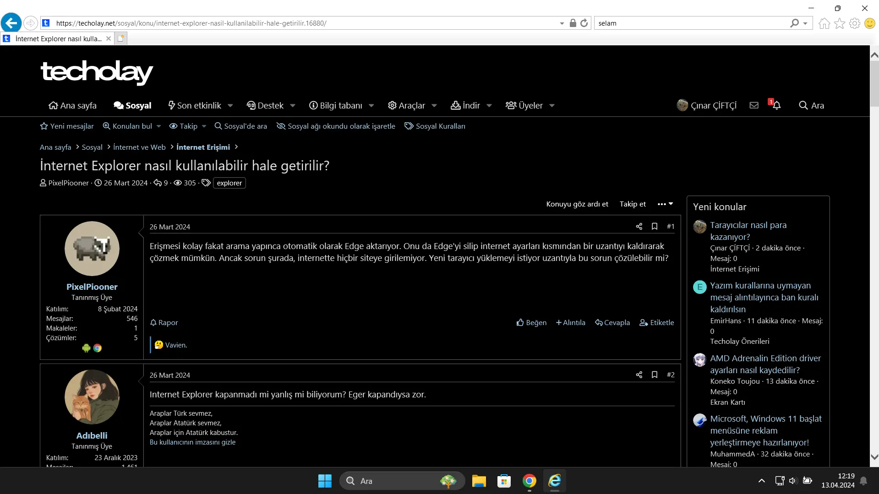Open Sosyal menu item
Viewport: 879px width, 494px height.
[132, 106]
